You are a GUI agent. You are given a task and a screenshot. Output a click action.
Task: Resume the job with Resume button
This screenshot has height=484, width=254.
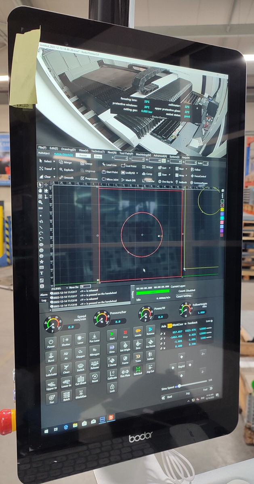pyautogui.click(x=150, y=331)
